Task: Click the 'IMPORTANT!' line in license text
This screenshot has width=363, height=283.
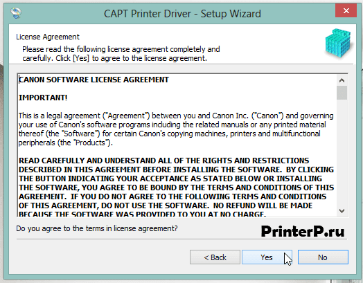Action: click(x=43, y=98)
